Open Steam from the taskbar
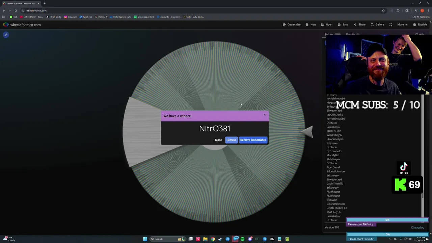The height and width of the screenshot is (243, 432). point(220,239)
